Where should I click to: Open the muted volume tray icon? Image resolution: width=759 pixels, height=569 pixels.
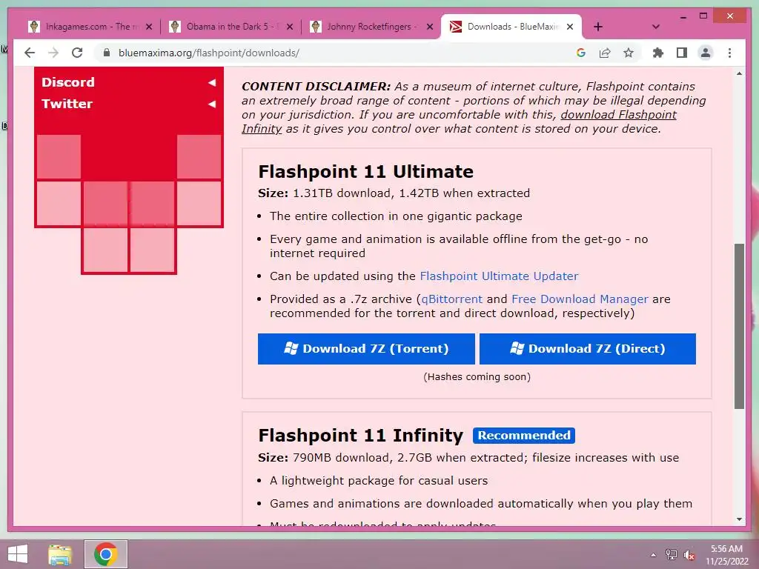[x=689, y=555]
